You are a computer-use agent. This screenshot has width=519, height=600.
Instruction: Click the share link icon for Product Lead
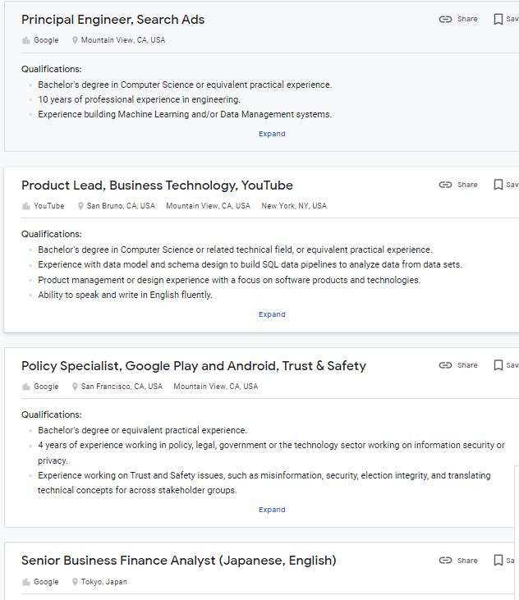point(446,185)
